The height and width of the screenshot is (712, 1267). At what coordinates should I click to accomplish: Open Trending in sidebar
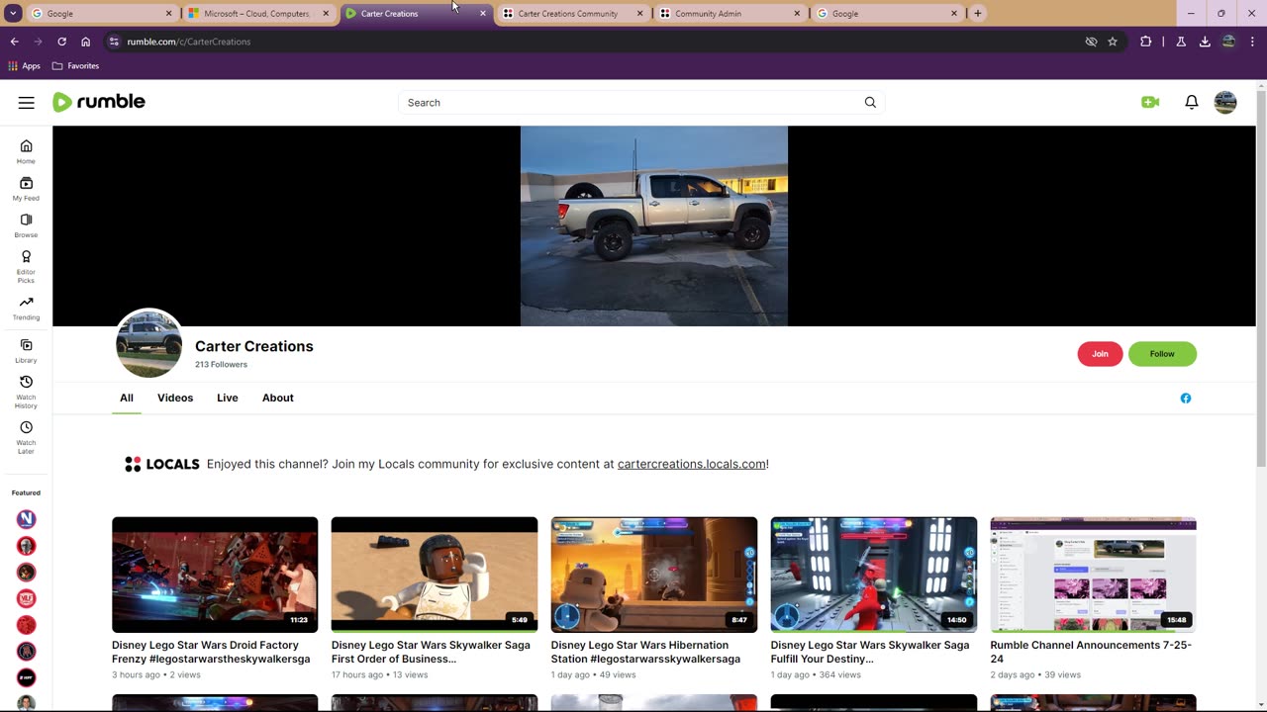(26, 309)
